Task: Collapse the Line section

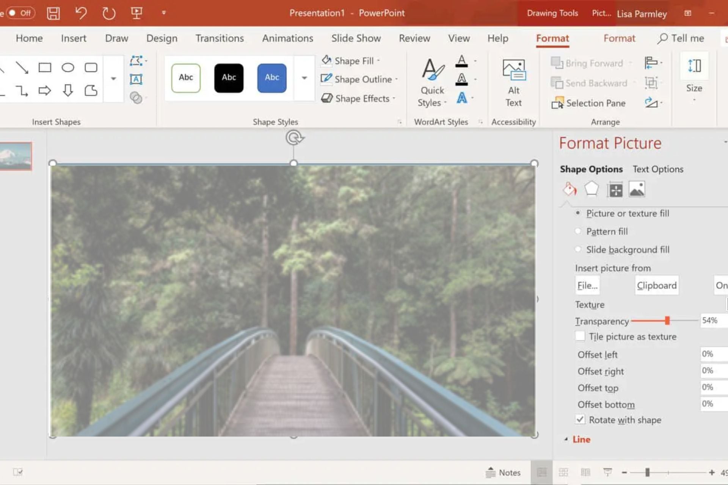Action: 566,440
